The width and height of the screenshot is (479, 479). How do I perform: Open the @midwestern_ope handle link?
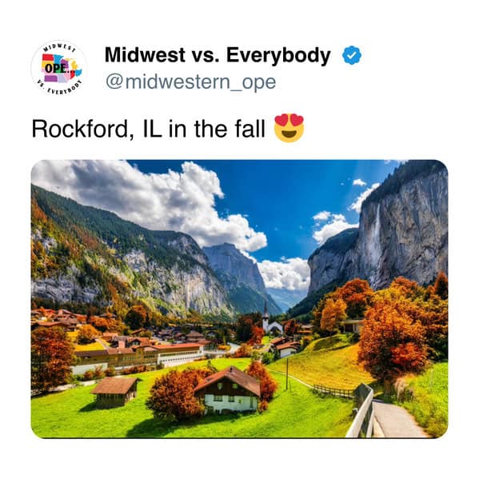pyautogui.click(x=190, y=82)
